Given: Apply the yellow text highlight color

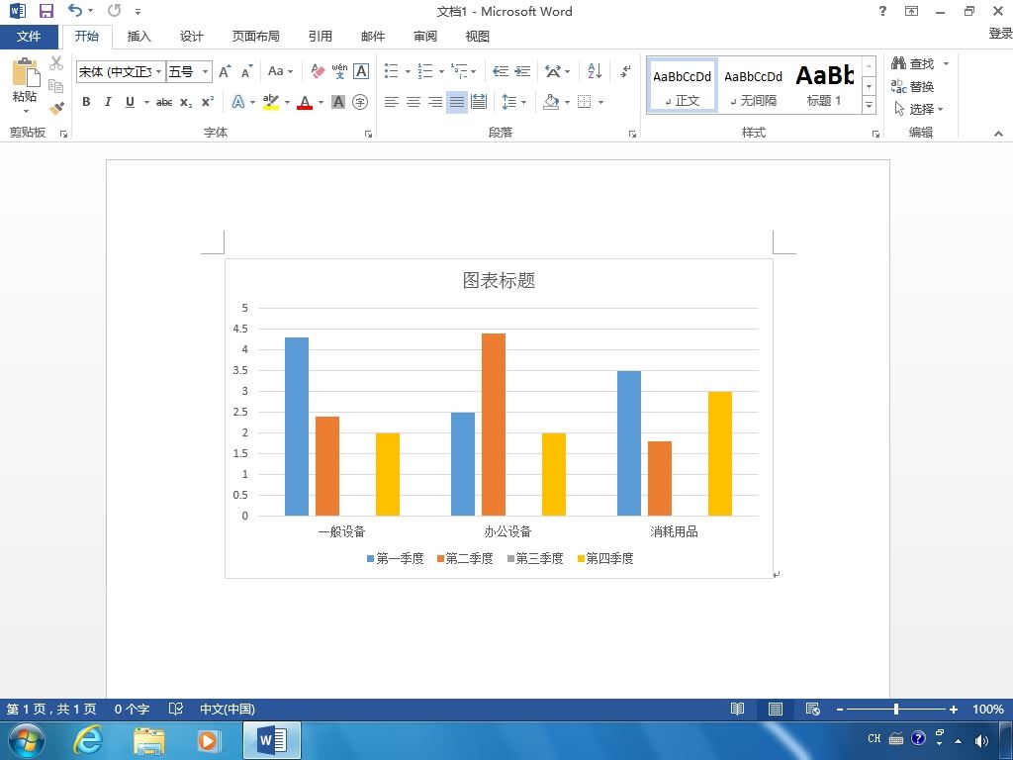Looking at the screenshot, I should (271, 102).
